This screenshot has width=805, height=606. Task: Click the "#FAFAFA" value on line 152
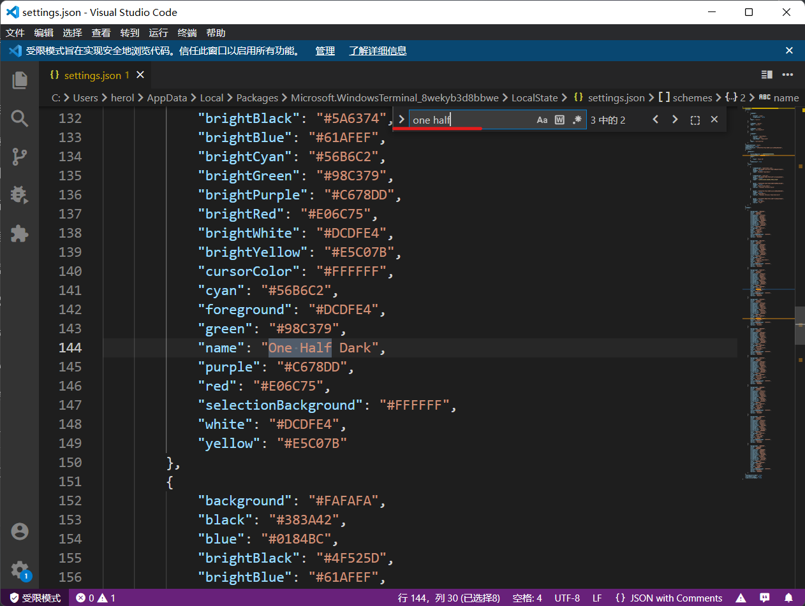[x=343, y=500]
